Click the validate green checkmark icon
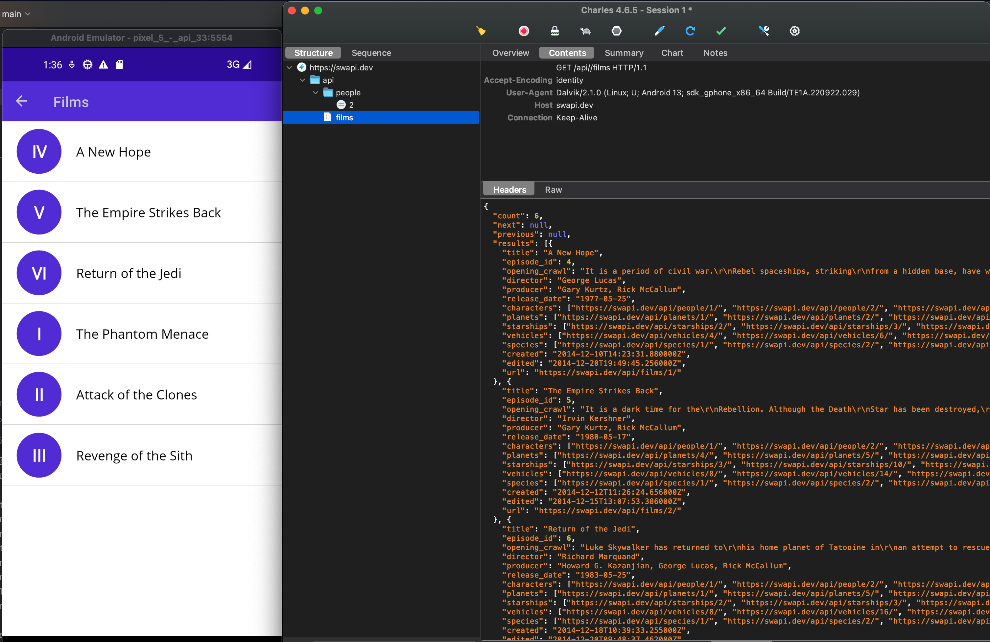This screenshot has height=642, width=990. point(721,31)
